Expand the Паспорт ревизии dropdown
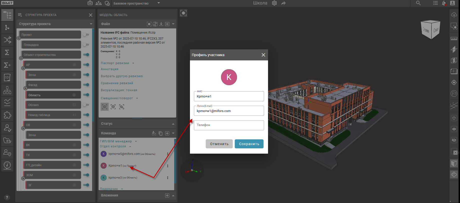The width and height of the screenshot is (460, 203). coord(133,63)
